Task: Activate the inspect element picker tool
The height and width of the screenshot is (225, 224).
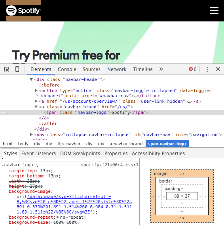Action: coord(7,69)
